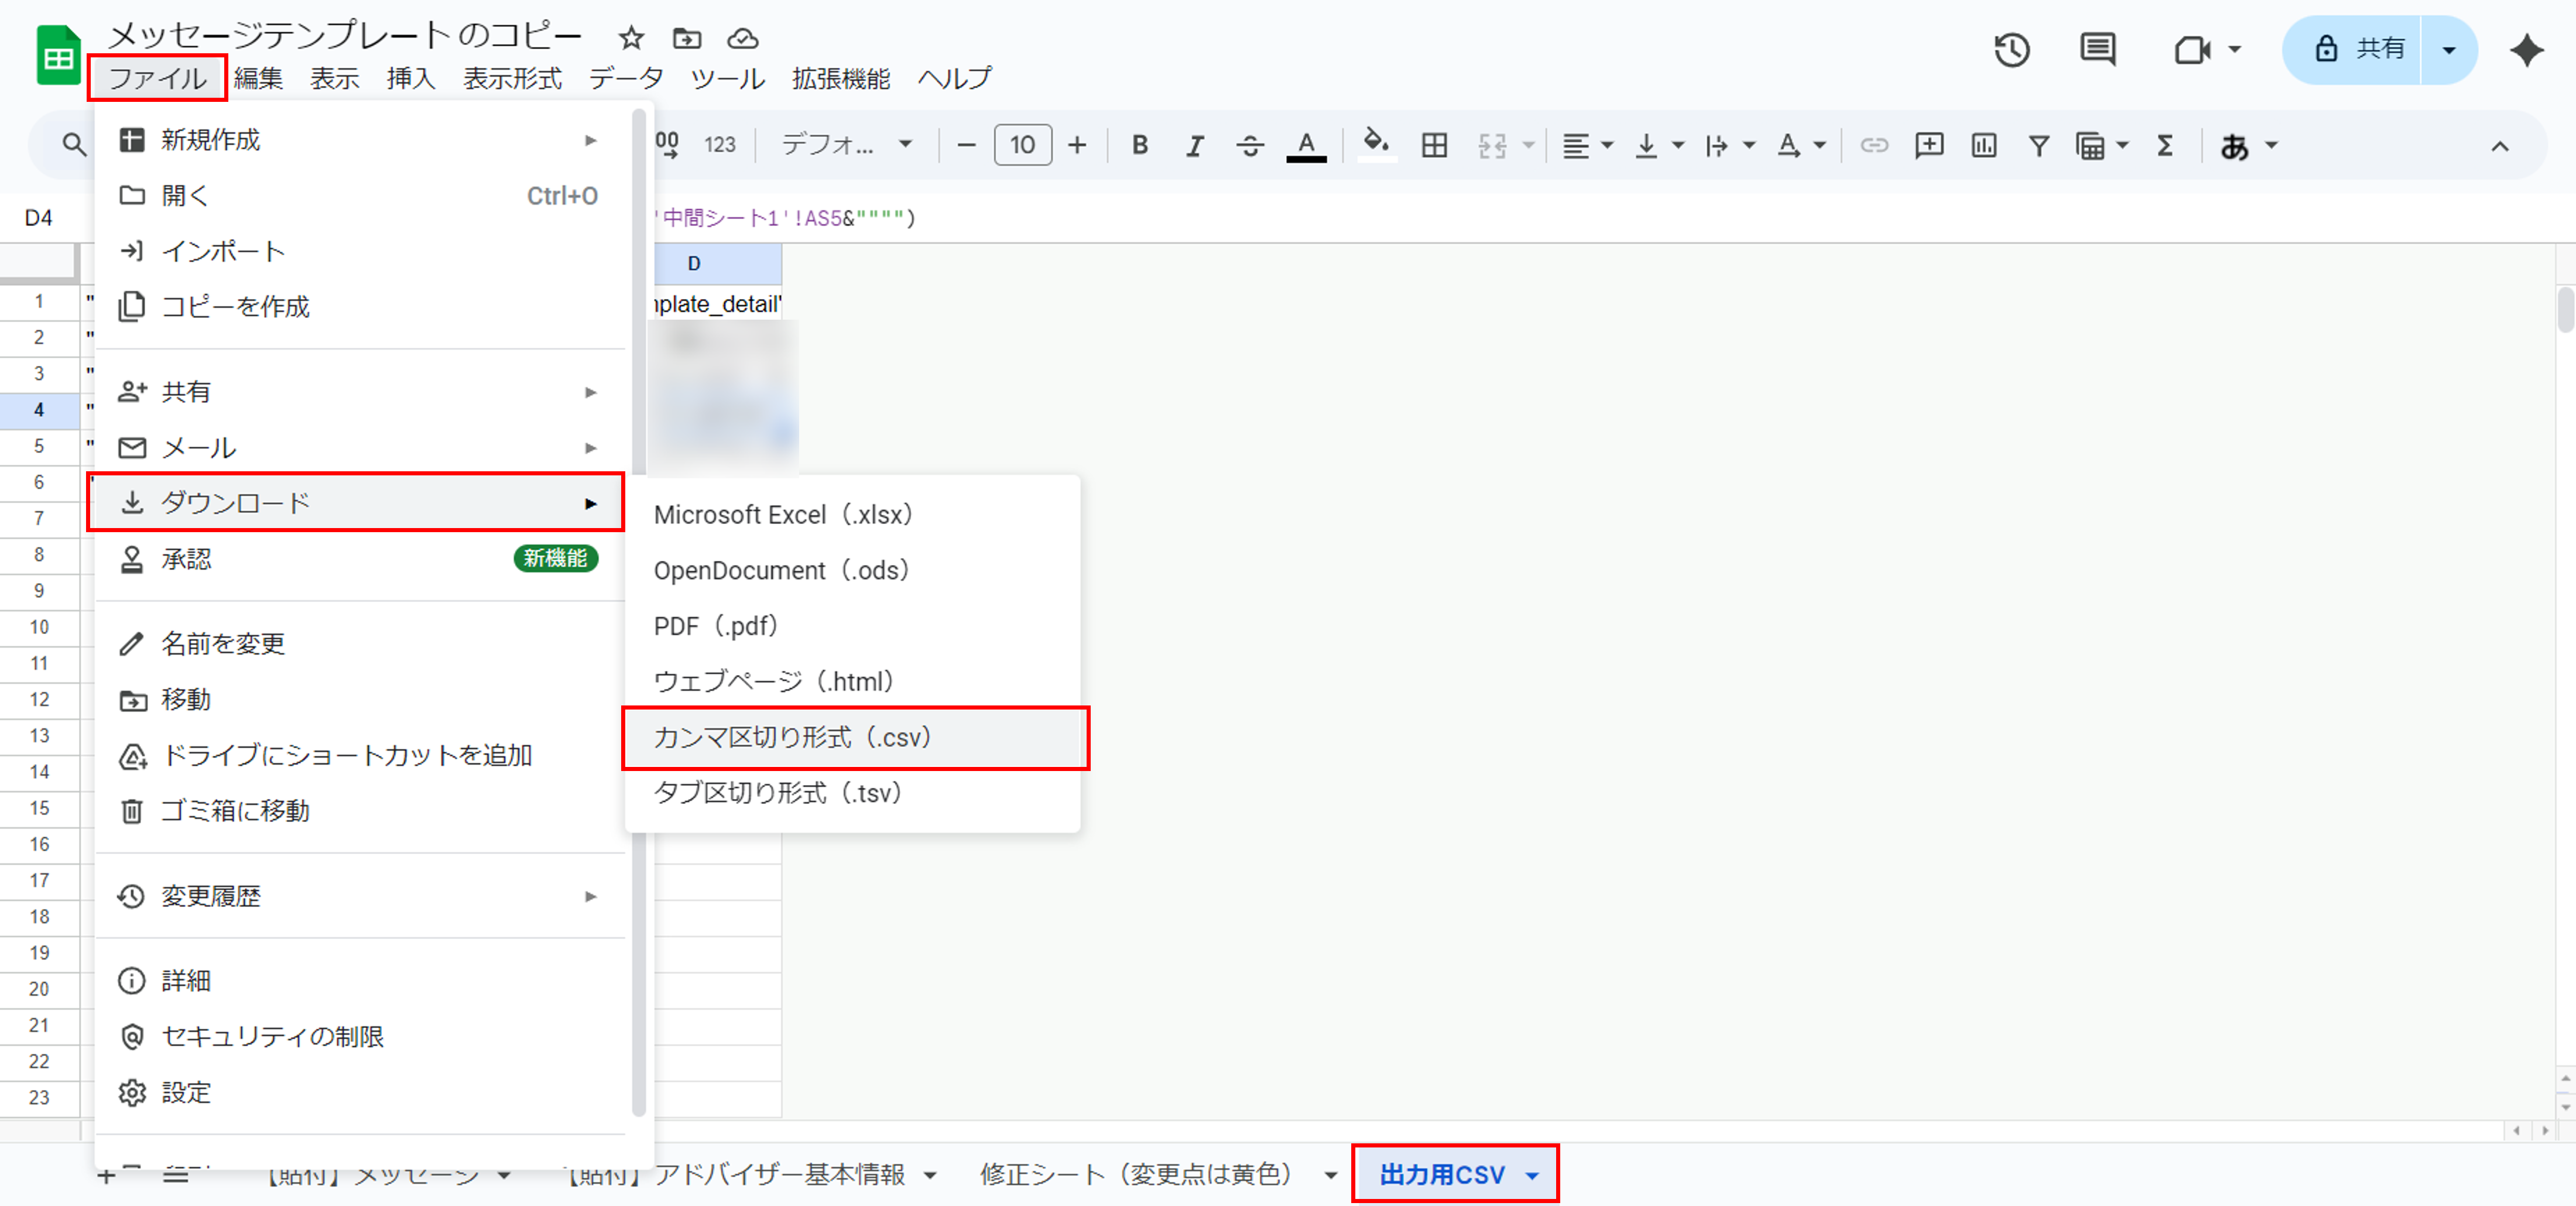Image resolution: width=2576 pixels, height=1206 pixels.
Task: Toggle bold formatting
Action: 1139,145
